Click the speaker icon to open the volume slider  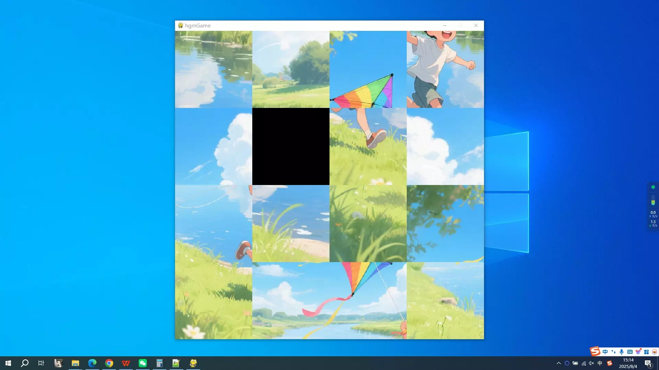(591, 363)
